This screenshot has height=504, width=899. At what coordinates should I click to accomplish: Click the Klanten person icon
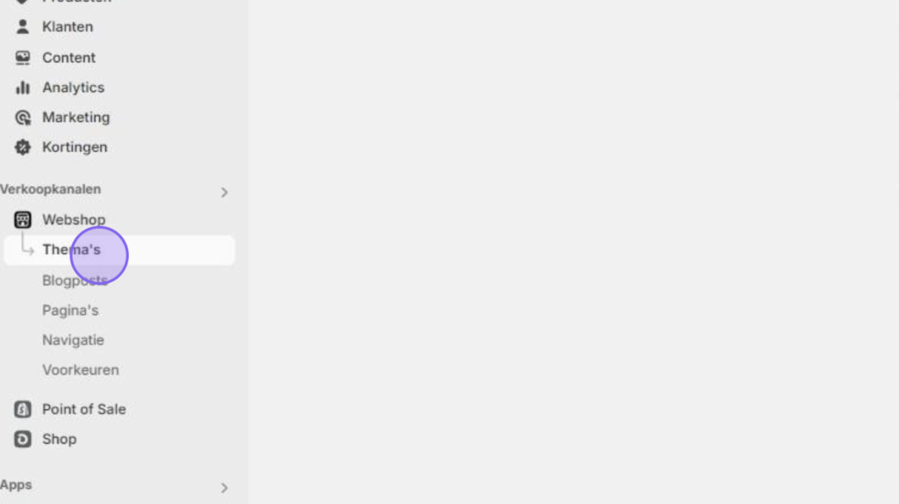point(22,27)
